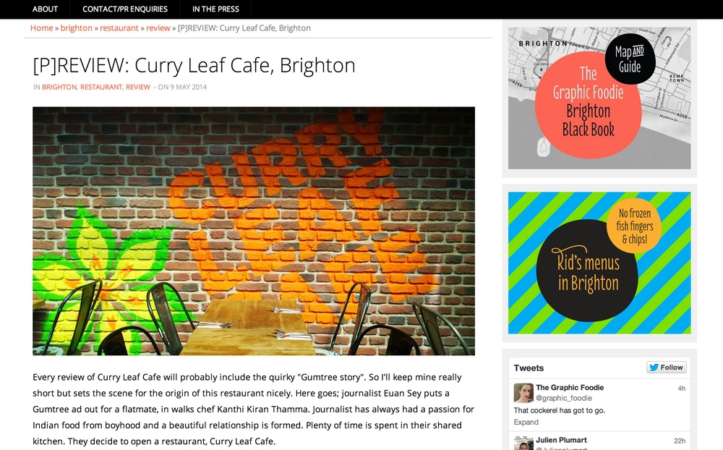
Task: Click the review breadcrumb link
Action: (158, 27)
